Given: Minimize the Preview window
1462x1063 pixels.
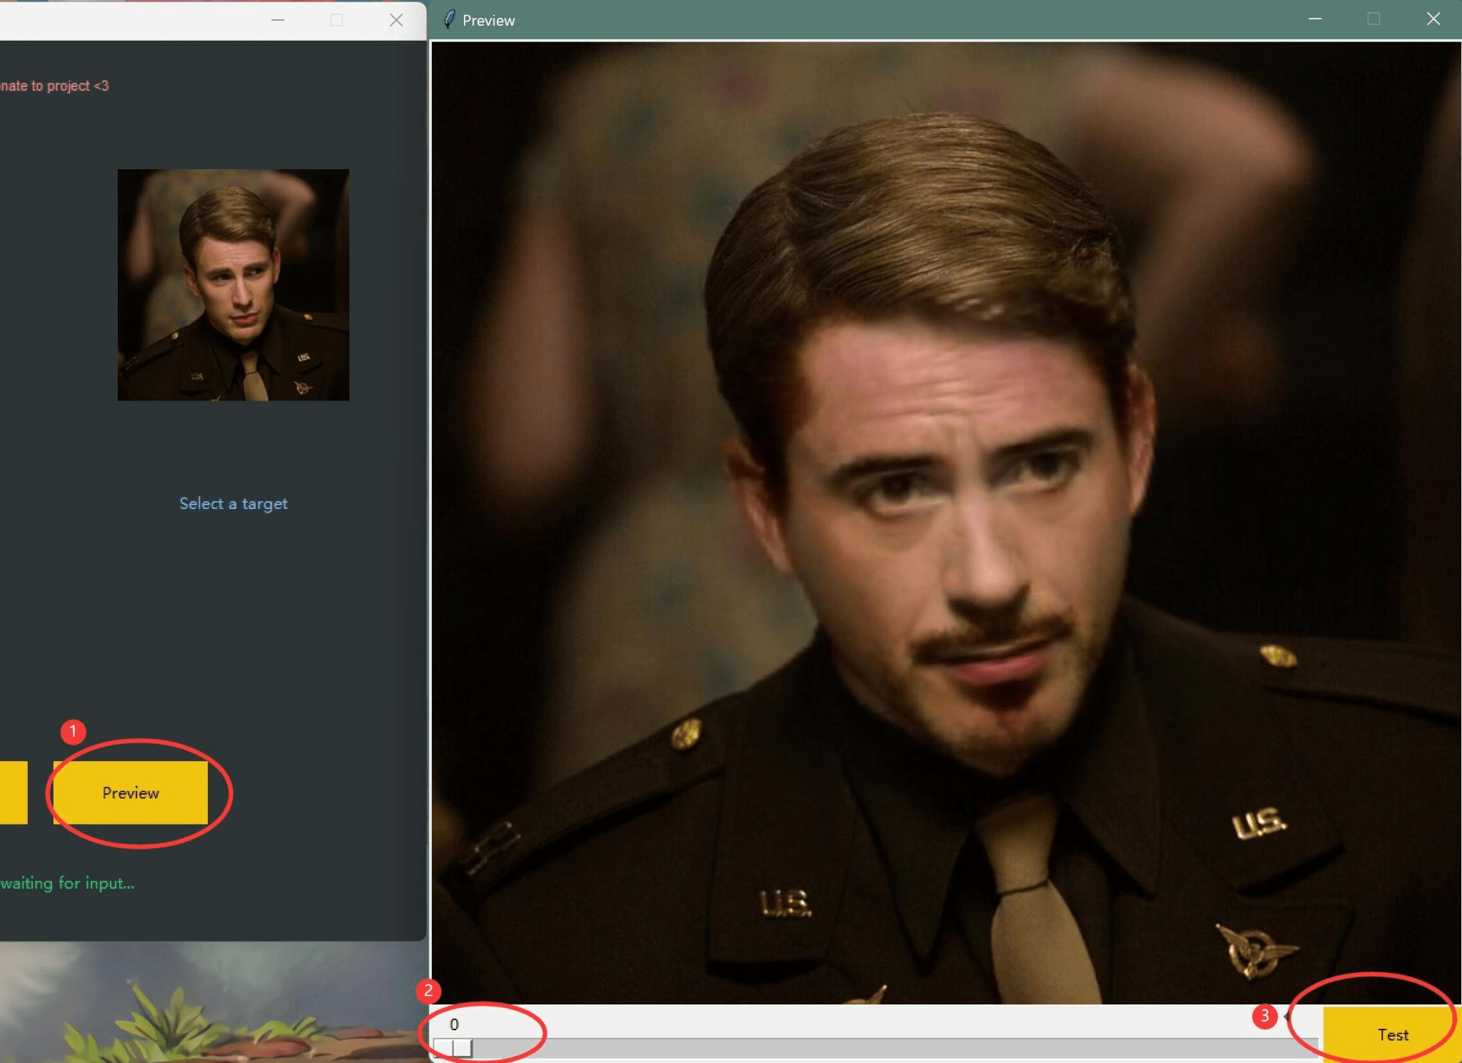Looking at the screenshot, I should point(1315,19).
